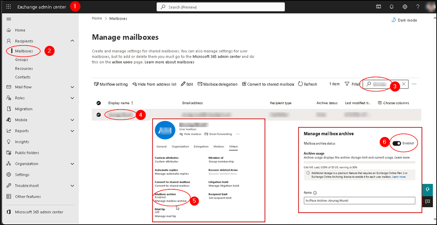Open Manage mailbox archive link
The image size is (437, 225).
tap(171, 201)
